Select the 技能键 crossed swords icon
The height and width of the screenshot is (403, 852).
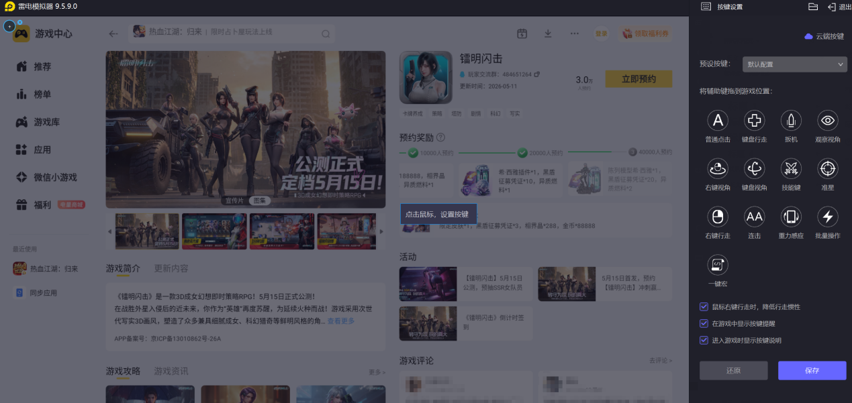791,168
